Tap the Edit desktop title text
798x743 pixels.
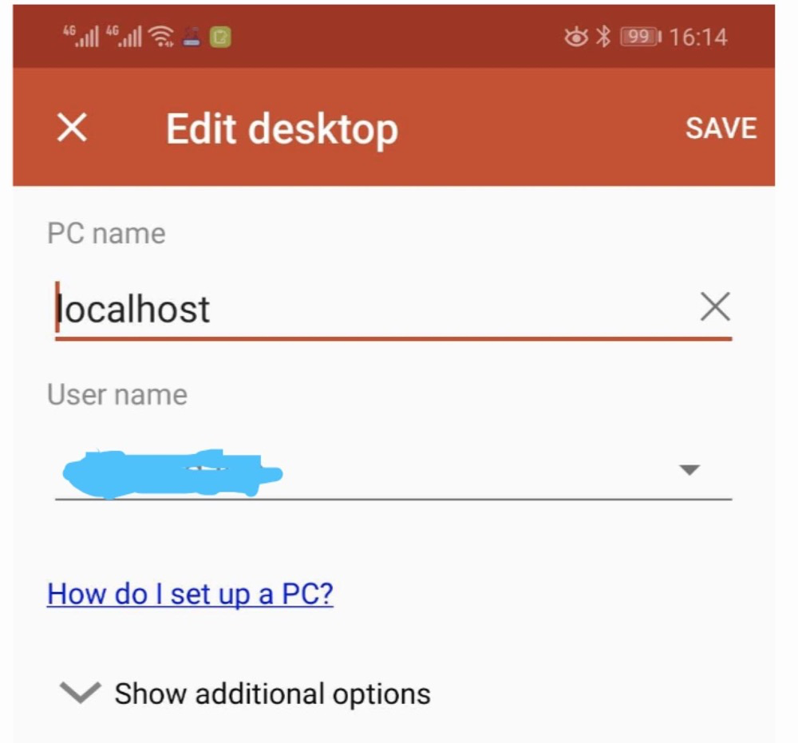coord(282,128)
